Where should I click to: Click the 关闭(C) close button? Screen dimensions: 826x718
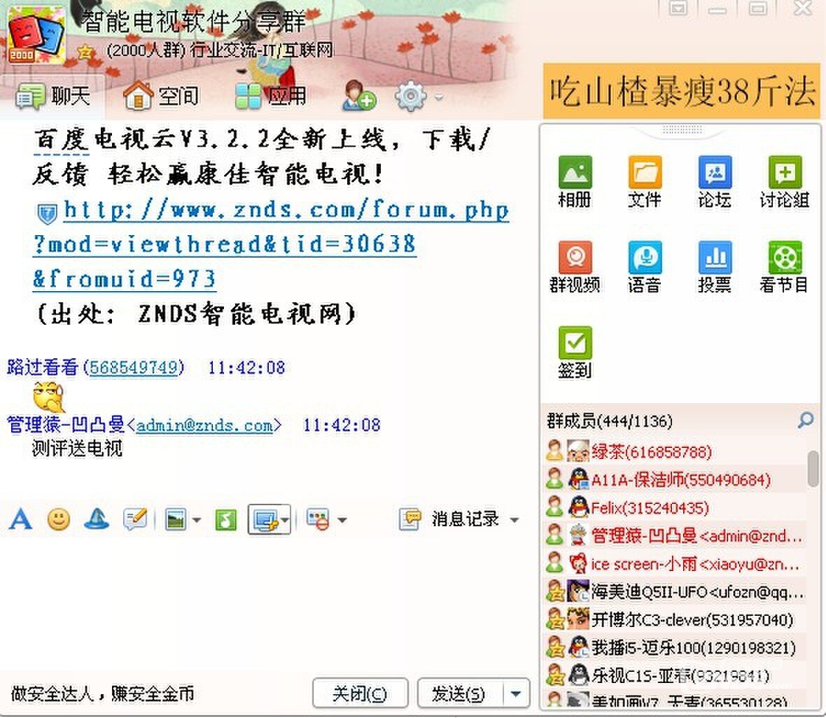click(x=360, y=694)
